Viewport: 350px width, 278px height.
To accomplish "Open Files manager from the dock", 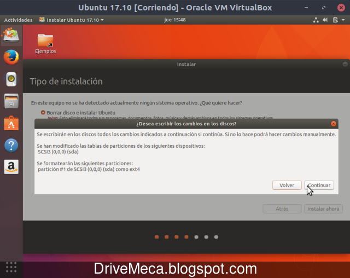I will coord(11,101).
